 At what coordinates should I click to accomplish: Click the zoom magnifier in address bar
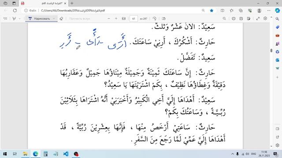(x=203, y=11)
